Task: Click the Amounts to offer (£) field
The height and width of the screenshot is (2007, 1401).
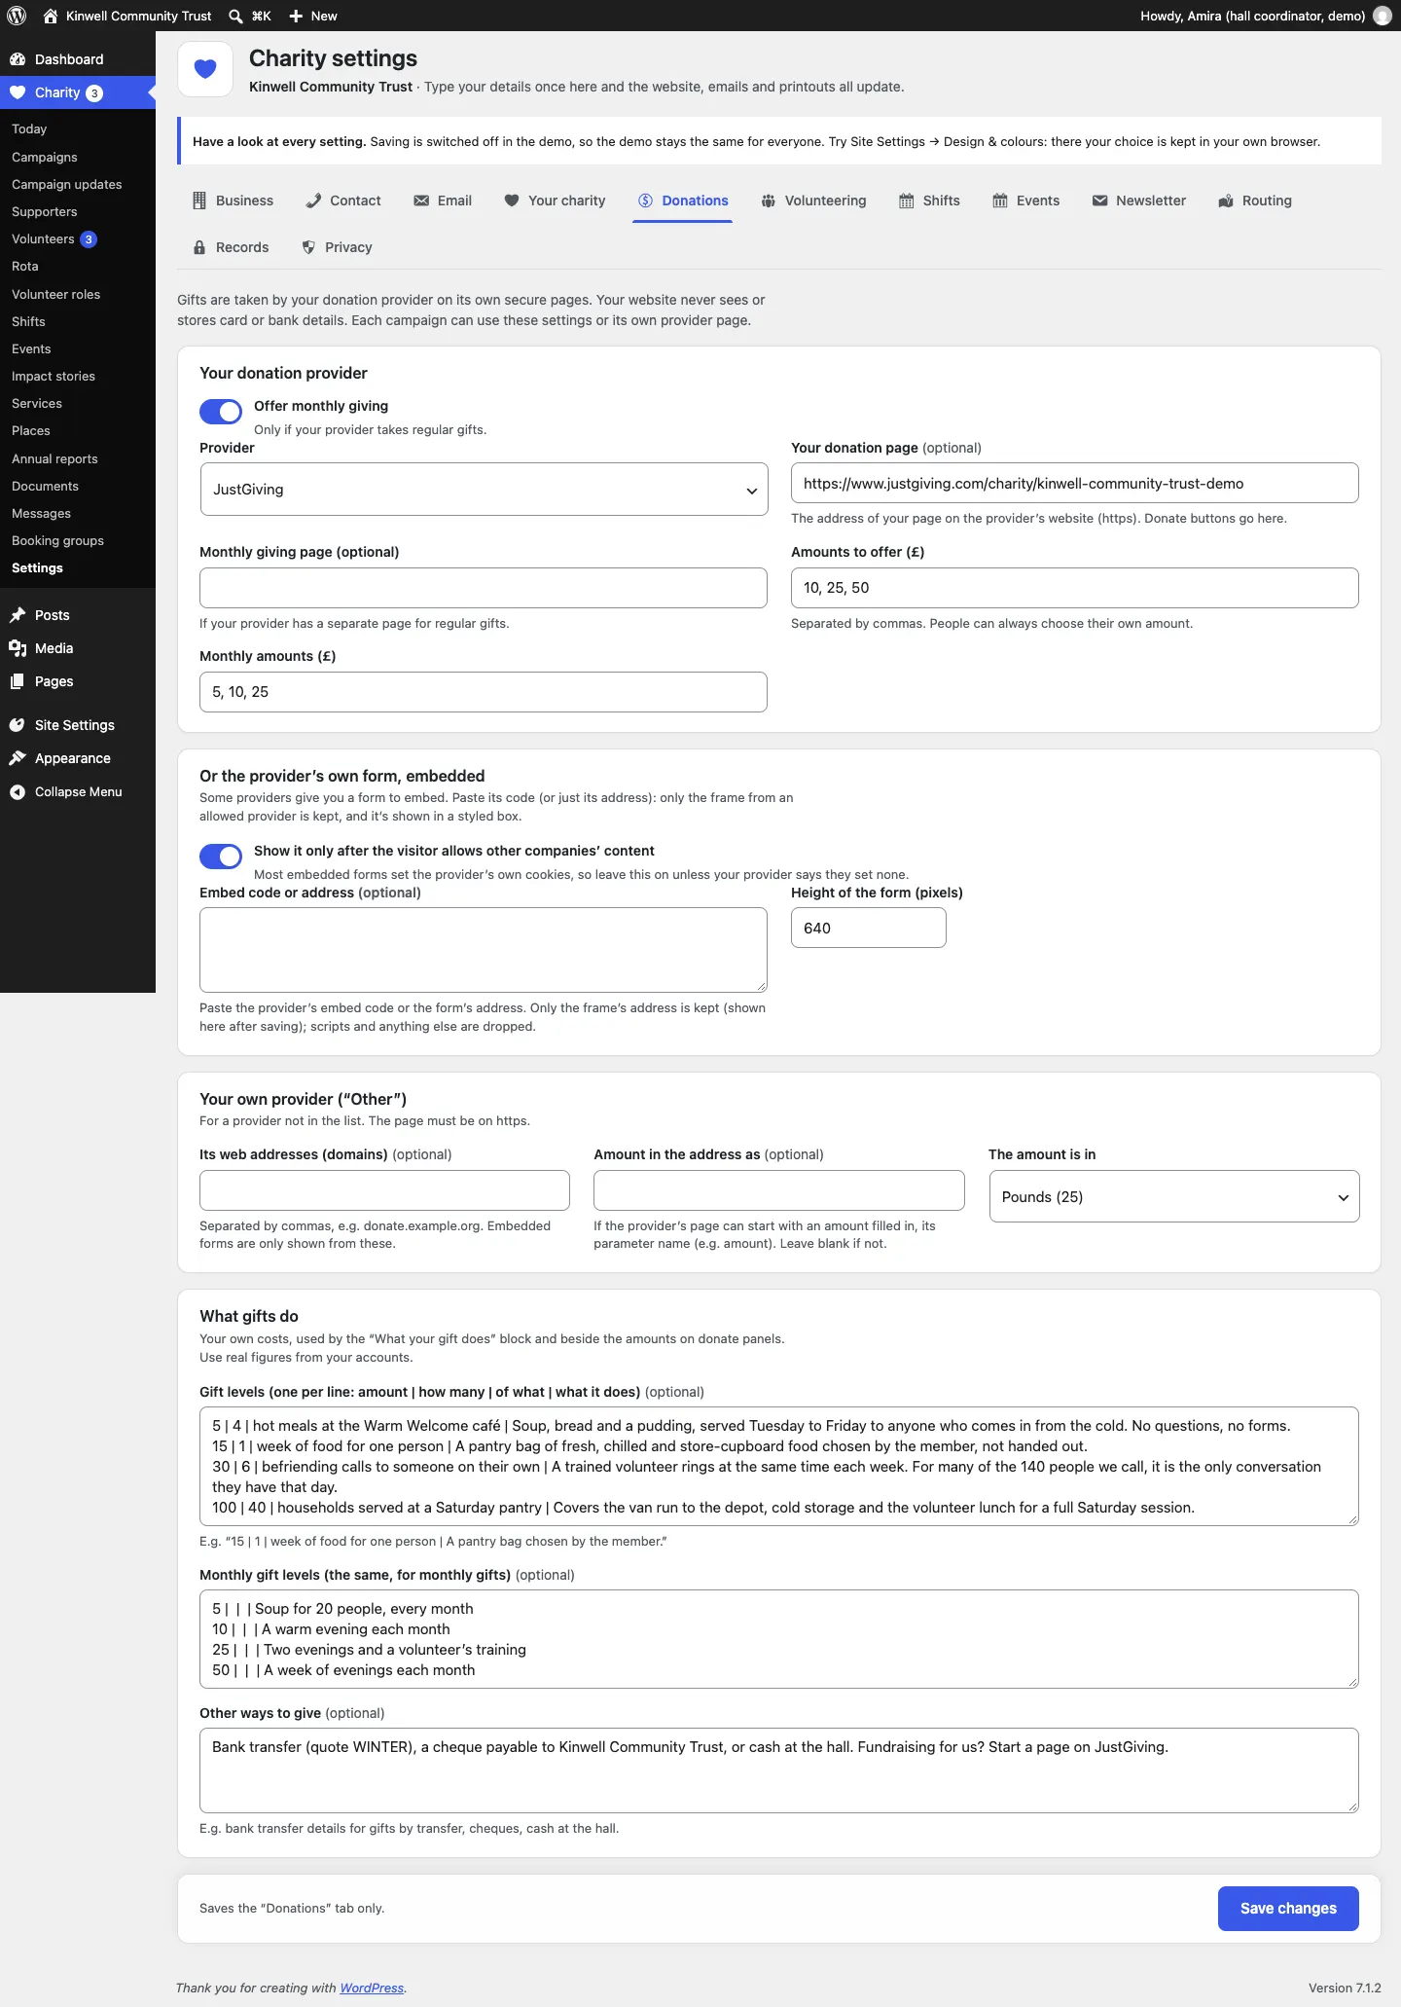Action: [x=1075, y=588]
